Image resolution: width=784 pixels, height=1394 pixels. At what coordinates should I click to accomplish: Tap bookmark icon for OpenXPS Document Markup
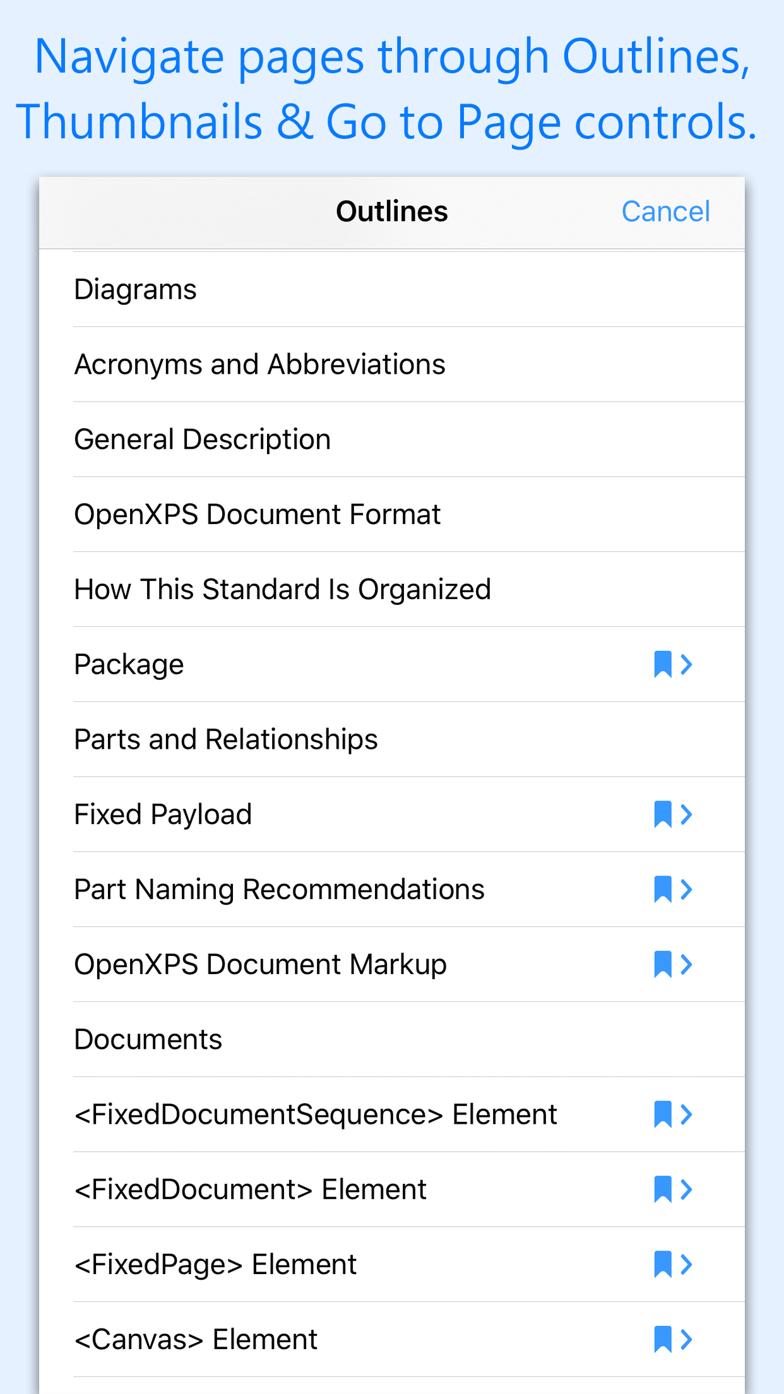coord(662,965)
